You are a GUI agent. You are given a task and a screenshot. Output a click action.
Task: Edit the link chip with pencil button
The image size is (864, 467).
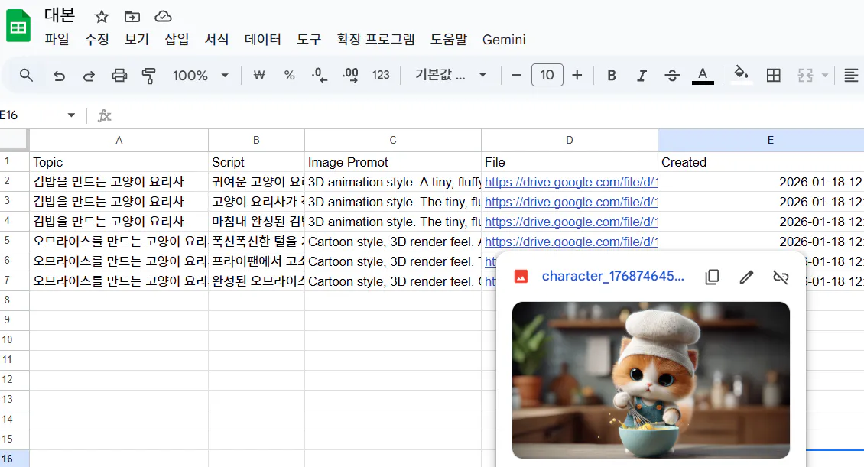pos(746,277)
